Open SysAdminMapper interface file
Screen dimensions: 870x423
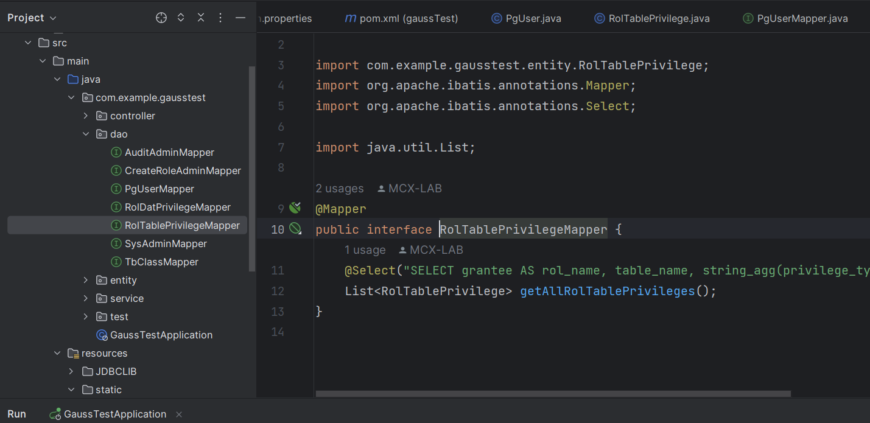pos(166,243)
